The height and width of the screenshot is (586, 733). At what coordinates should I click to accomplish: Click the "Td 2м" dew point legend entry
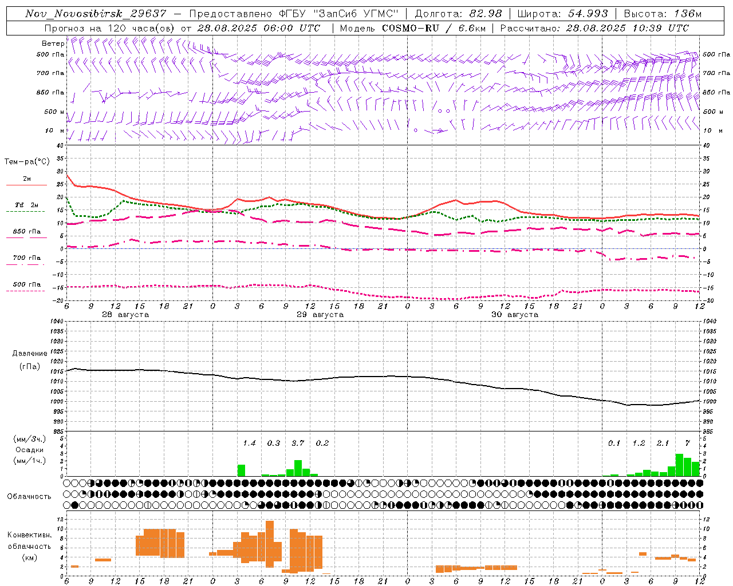pos(26,205)
